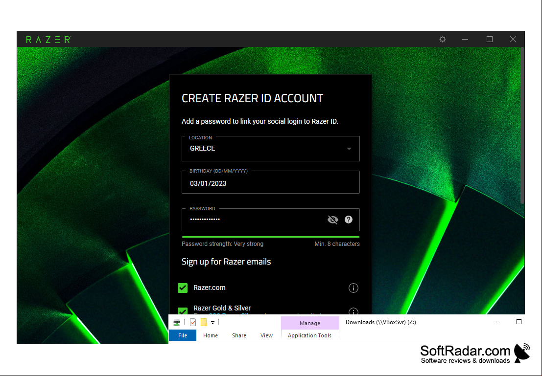Click the "CREATE RAZER ID ACCOUNT" heading
This screenshot has height=376, width=542.
(x=252, y=98)
